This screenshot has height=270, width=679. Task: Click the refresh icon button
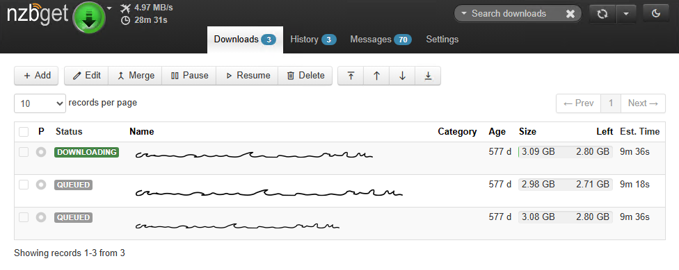(602, 14)
